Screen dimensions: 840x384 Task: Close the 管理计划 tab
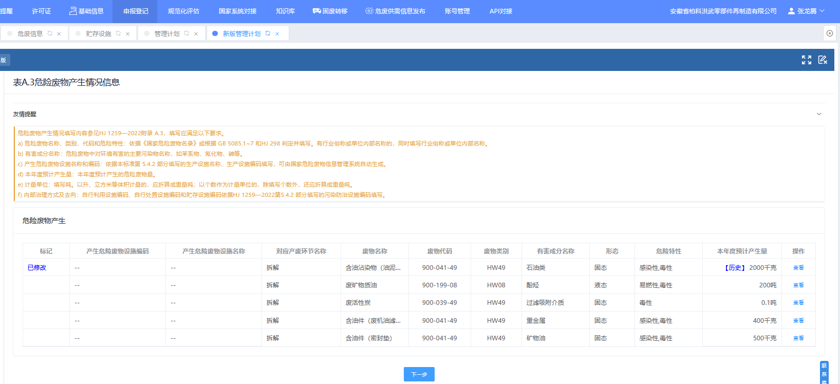tap(196, 34)
